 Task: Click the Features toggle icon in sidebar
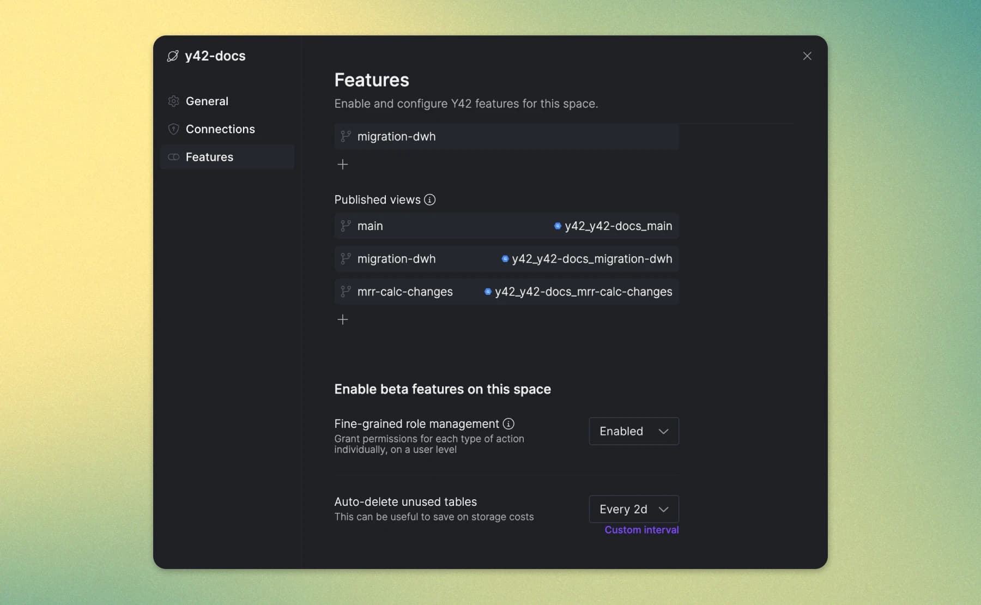[173, 157]
